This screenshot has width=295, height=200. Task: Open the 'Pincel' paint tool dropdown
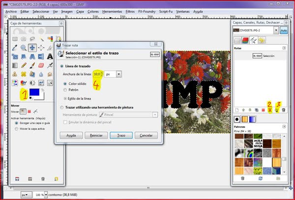pos(155,114)
